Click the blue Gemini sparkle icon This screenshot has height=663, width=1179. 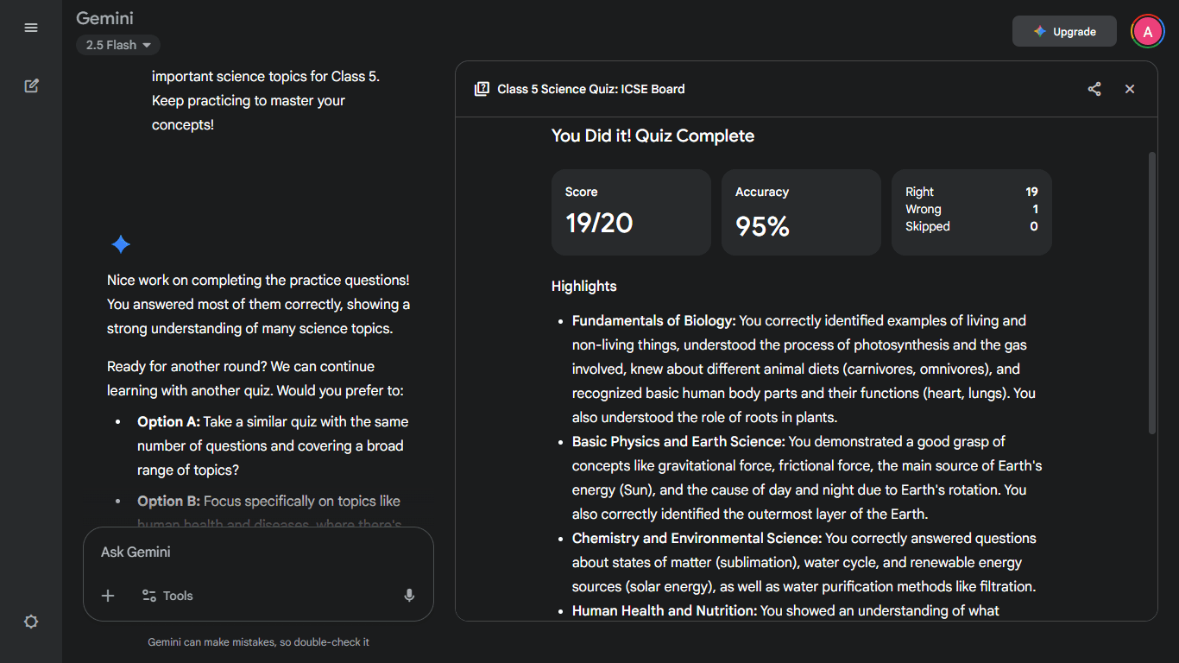121,244
